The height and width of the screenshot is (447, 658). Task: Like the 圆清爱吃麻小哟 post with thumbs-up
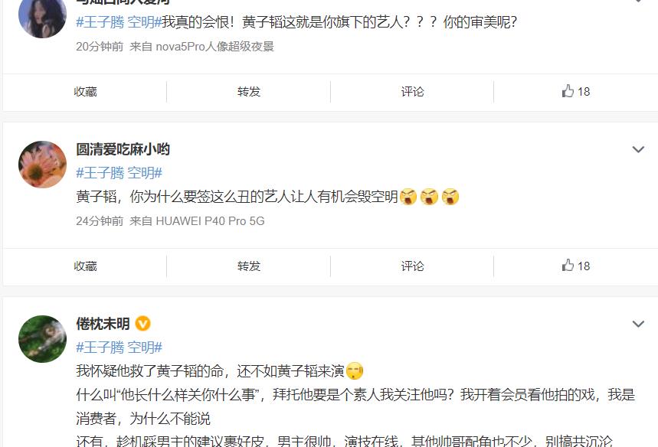[x=576, y=266]
